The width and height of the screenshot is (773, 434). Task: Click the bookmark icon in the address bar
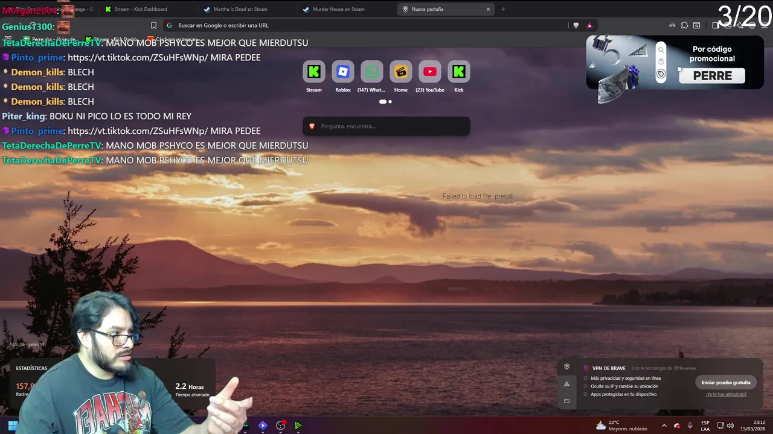[x=153, y=25]
